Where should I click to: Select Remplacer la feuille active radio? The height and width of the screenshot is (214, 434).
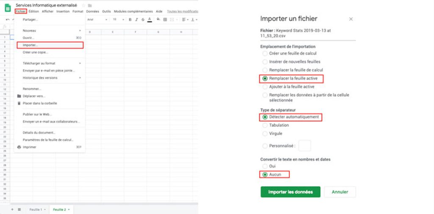[265, 79]
